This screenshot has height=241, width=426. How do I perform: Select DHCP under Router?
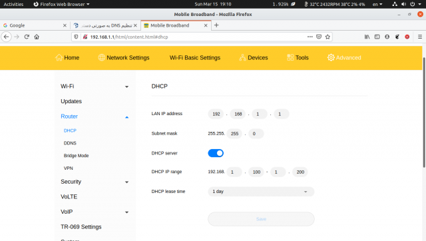click(x=70, y=130)
